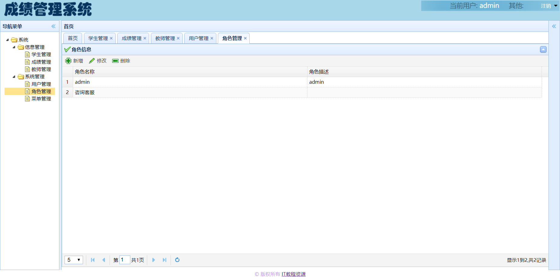Click the green plus icon of 新增

[x=68, y=61]
